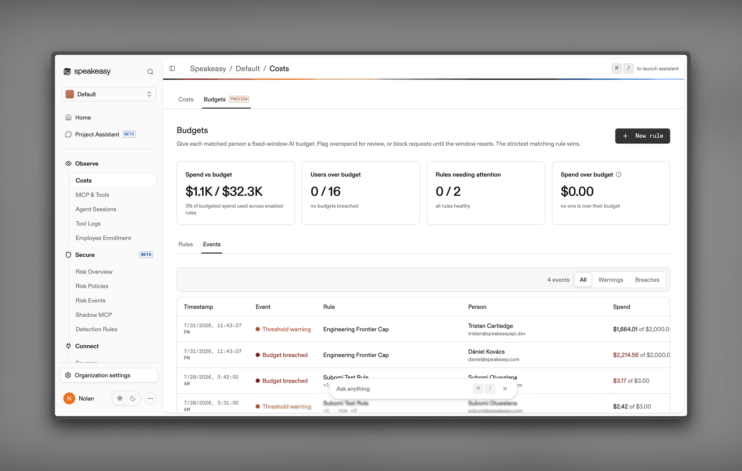Open the user options ellipsis menu

[150, 399]
